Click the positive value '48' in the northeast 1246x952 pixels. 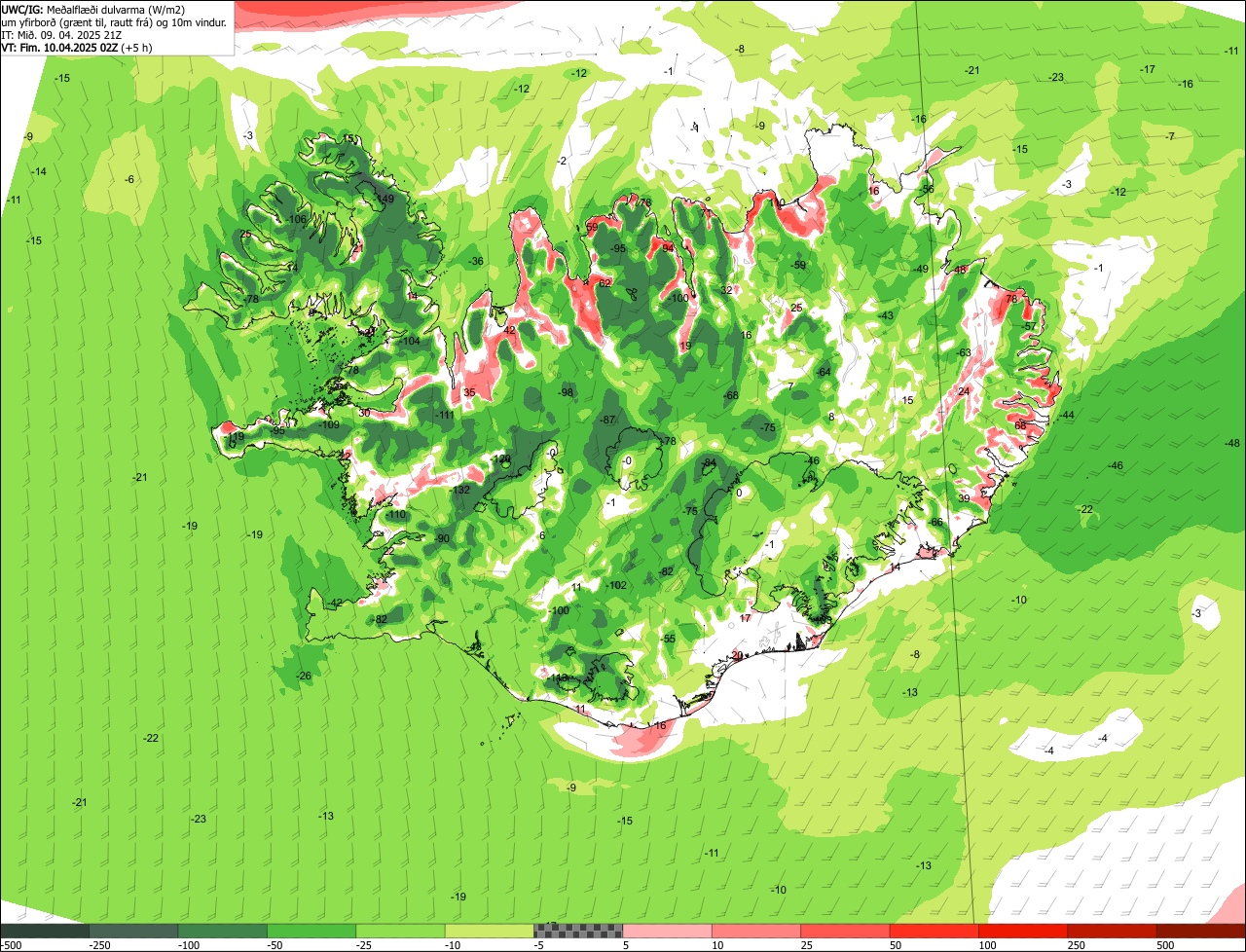960,271
